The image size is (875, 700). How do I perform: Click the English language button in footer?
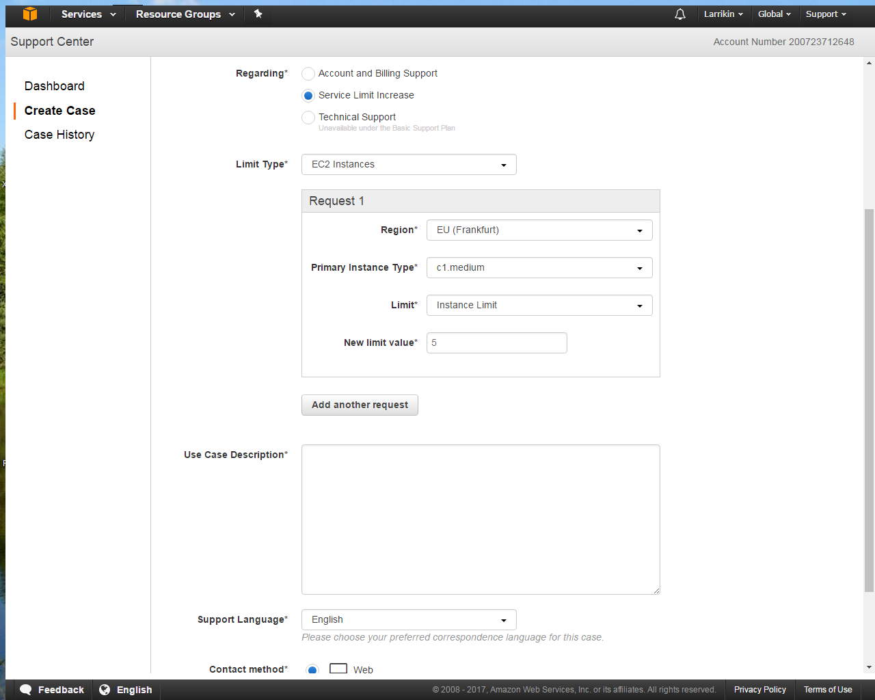click(126, 690)
